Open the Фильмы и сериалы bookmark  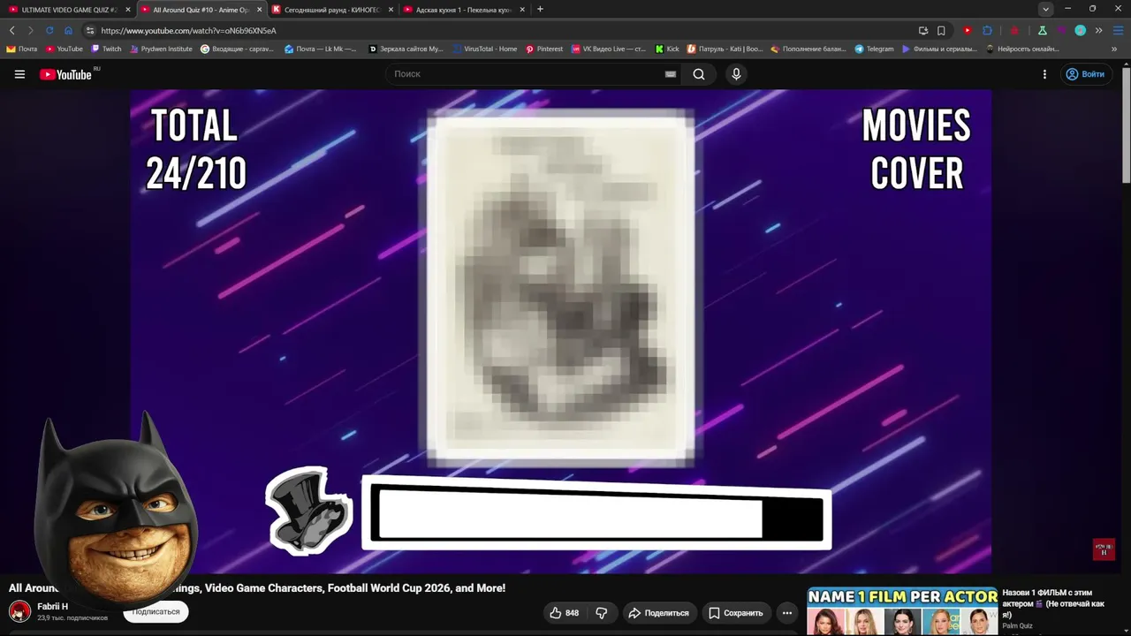[939, 49]
